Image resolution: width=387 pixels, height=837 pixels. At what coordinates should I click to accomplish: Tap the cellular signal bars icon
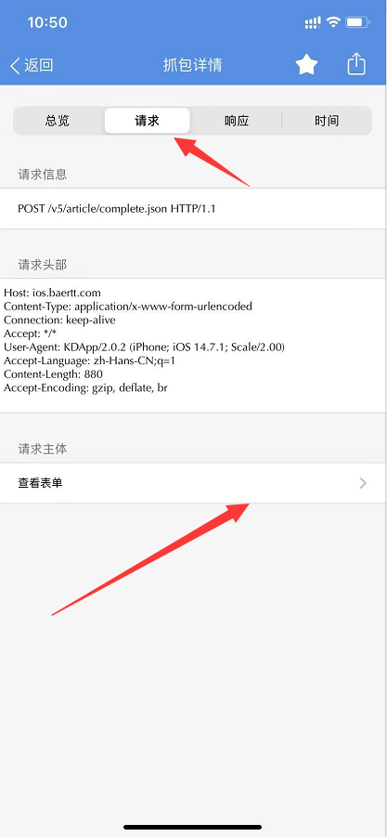(313, 22)
